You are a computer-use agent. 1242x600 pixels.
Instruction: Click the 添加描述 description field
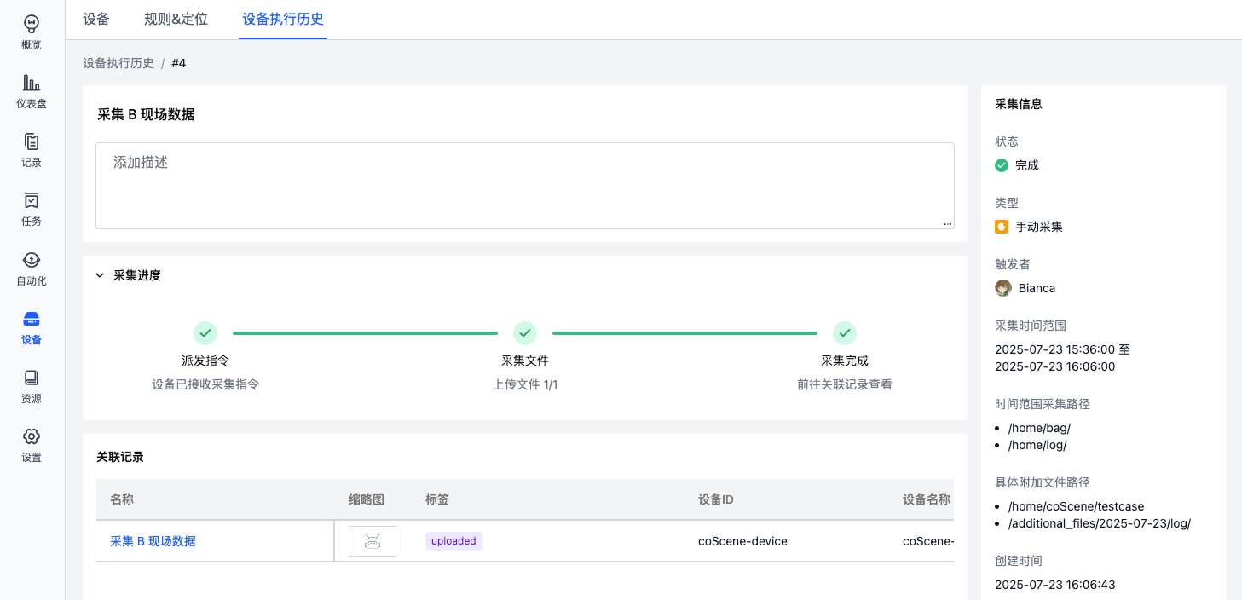click(524, 186)
